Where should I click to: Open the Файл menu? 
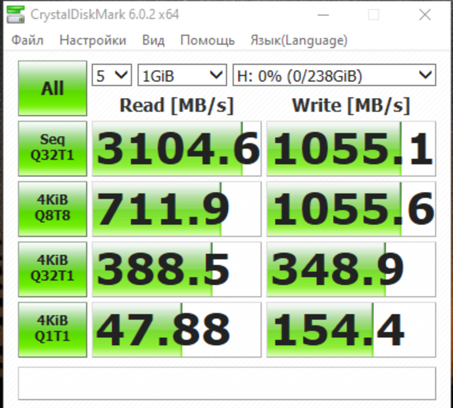click(x=28, y=41)
